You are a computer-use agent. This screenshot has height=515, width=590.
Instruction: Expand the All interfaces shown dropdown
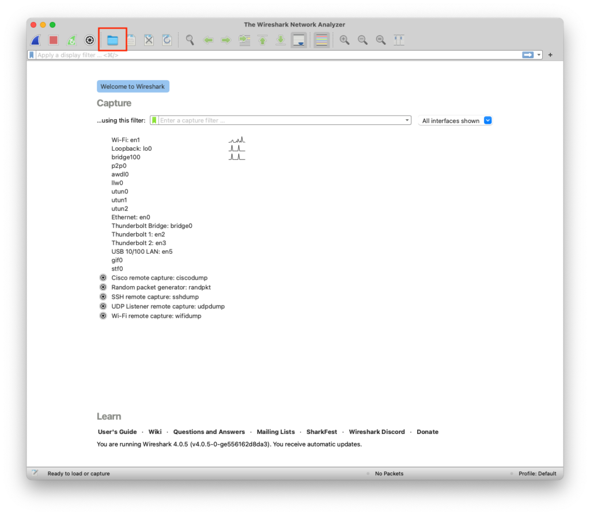click(x=487, y=121)
